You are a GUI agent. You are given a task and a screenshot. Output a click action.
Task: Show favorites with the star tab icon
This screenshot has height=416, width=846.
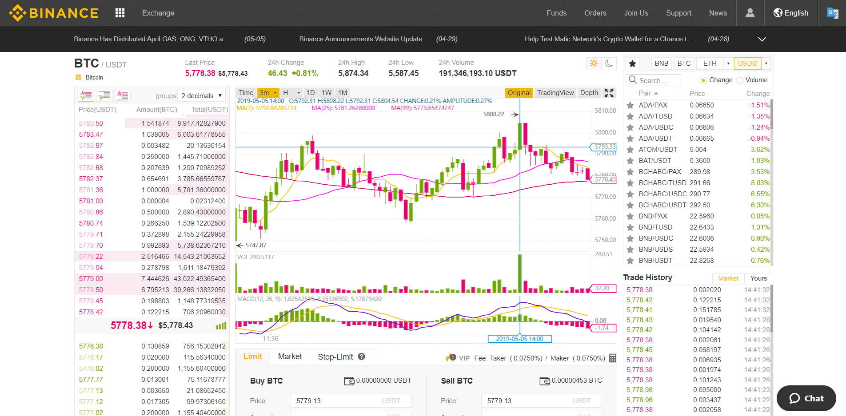point(633,63)
